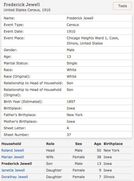
Task: Click the Household column header
Action: click(11, 144)
